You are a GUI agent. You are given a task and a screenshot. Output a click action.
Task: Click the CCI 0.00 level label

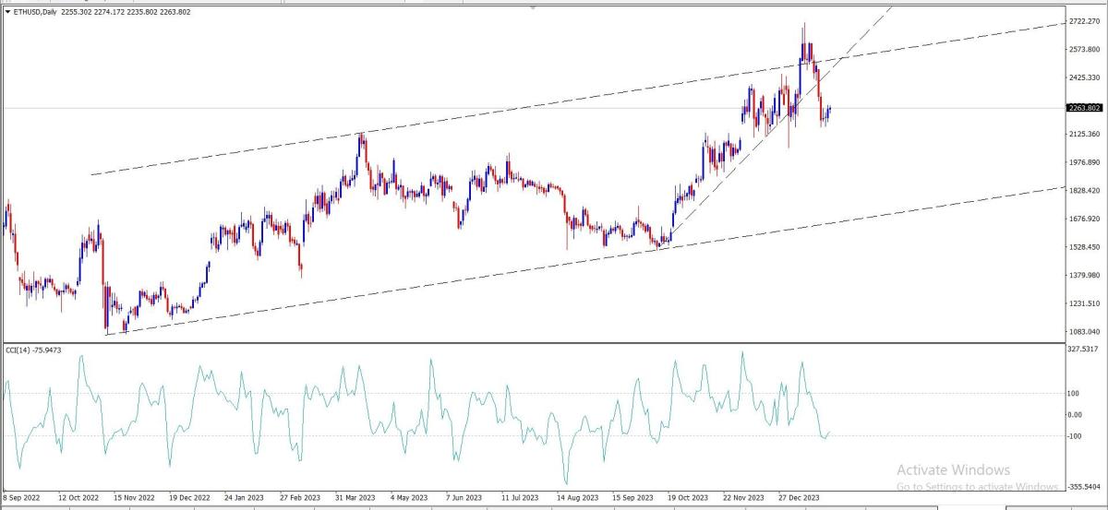pyautogui.click(x=1077, y=414)
